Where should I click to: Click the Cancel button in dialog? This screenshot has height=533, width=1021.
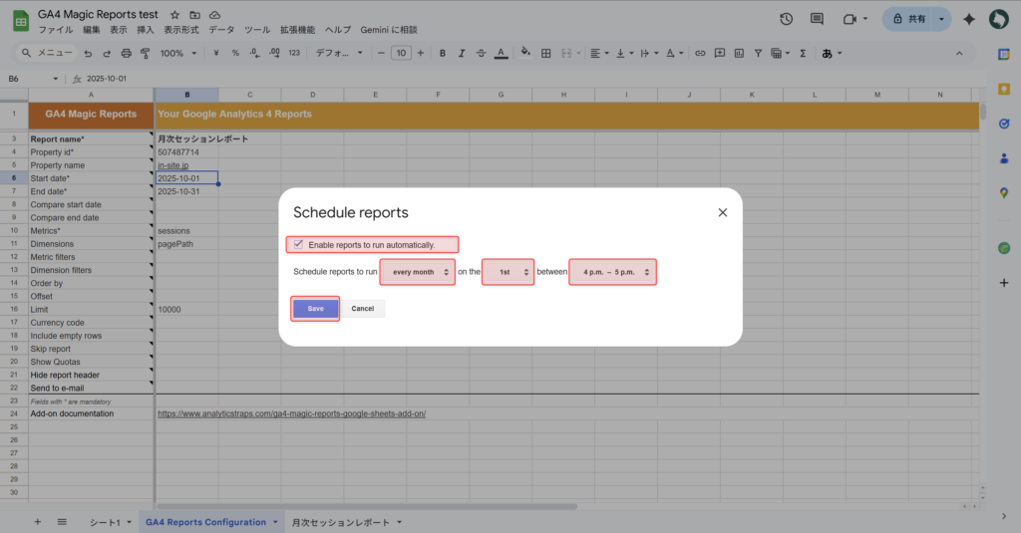point(363,309)
